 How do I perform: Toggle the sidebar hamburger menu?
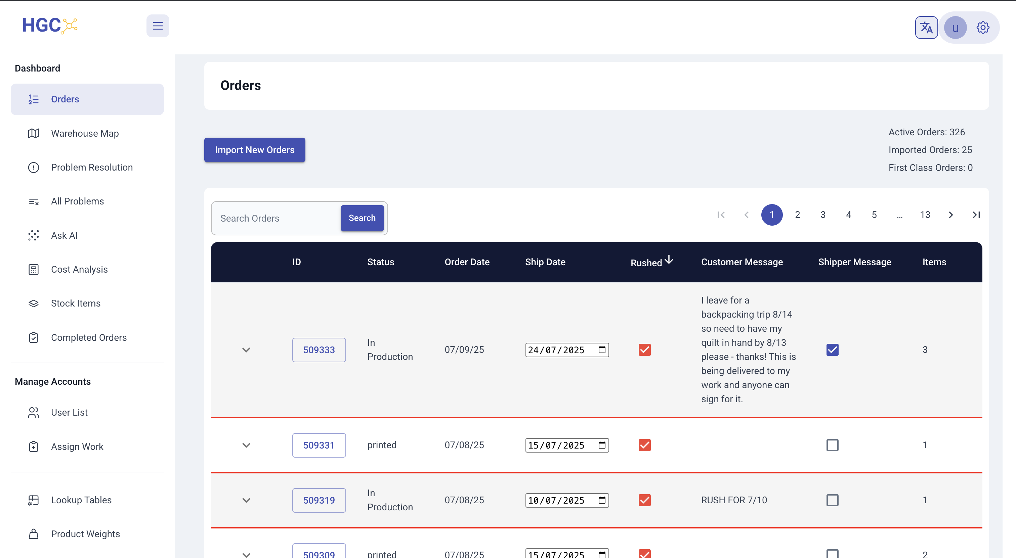158,26
